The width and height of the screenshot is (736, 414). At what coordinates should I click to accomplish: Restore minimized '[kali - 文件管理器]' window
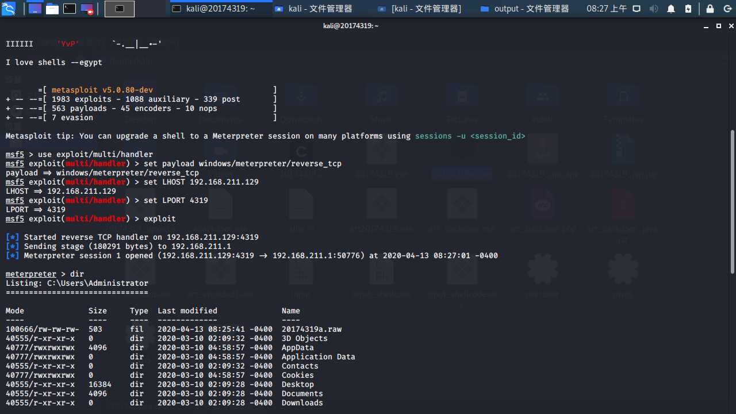pos(420,9)
